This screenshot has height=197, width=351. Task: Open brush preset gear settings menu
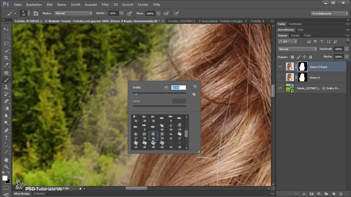[195, 86]
